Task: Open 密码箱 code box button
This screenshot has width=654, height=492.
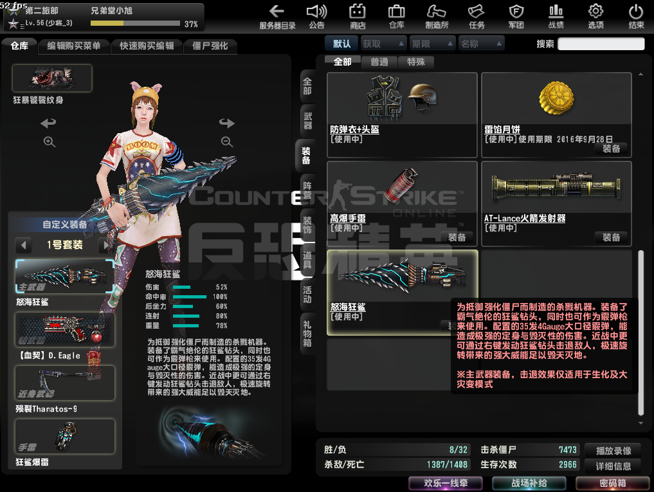Action: 612,483
